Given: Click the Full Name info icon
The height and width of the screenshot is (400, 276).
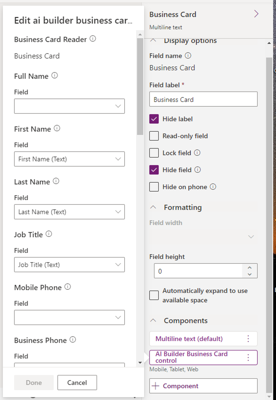Looking at the screenshot, I should (x=55, y=75).
